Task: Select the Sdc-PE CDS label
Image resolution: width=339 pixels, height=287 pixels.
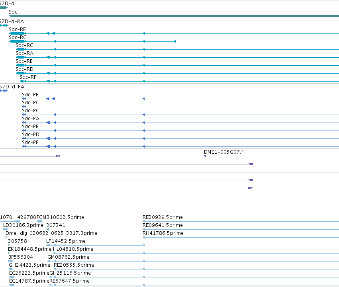Action: coord(31,95)
